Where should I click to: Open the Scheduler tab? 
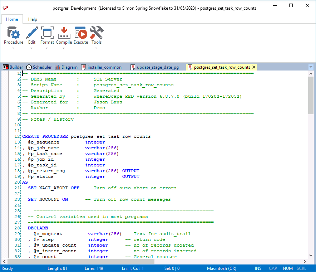[x=39, y=67]
